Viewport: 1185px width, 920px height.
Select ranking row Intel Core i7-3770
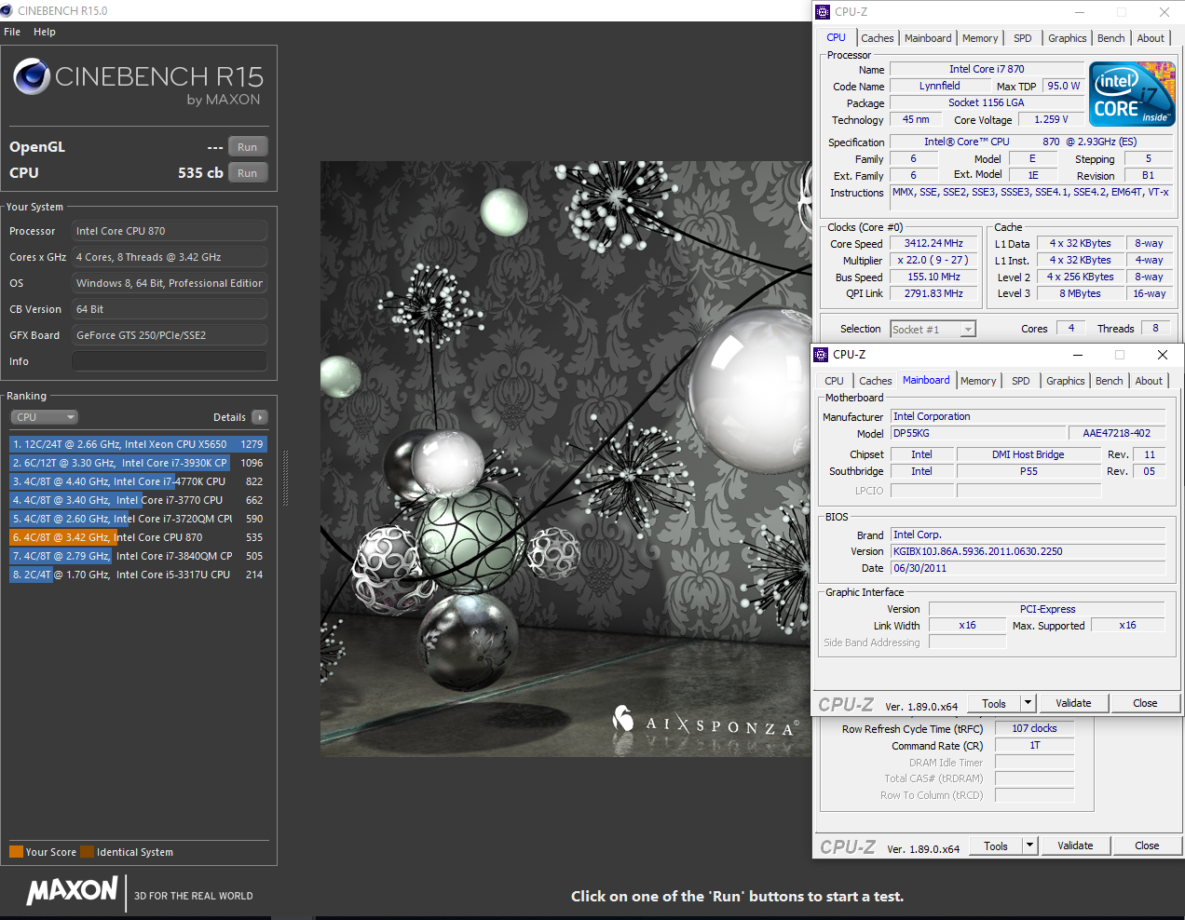pyautogui.click(x=138, y=500)
